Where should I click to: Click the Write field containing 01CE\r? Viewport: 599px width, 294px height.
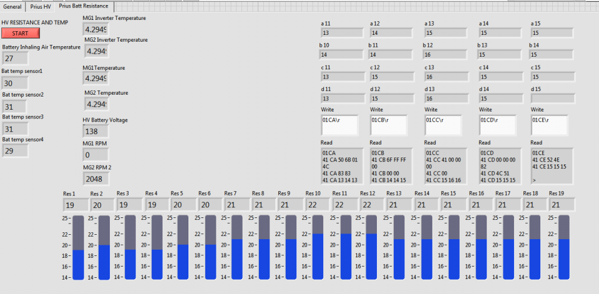click(549, 125)
